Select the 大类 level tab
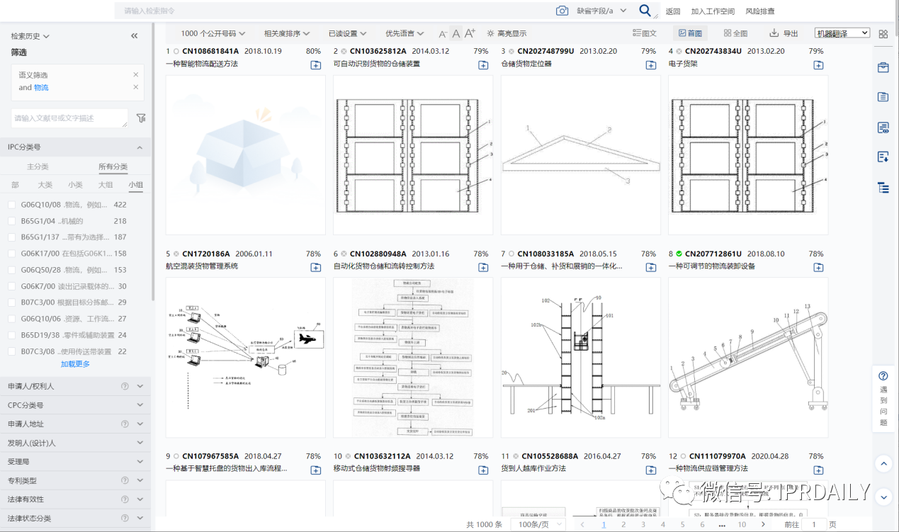Screen dimensions: 899x532 coord(45,185)
